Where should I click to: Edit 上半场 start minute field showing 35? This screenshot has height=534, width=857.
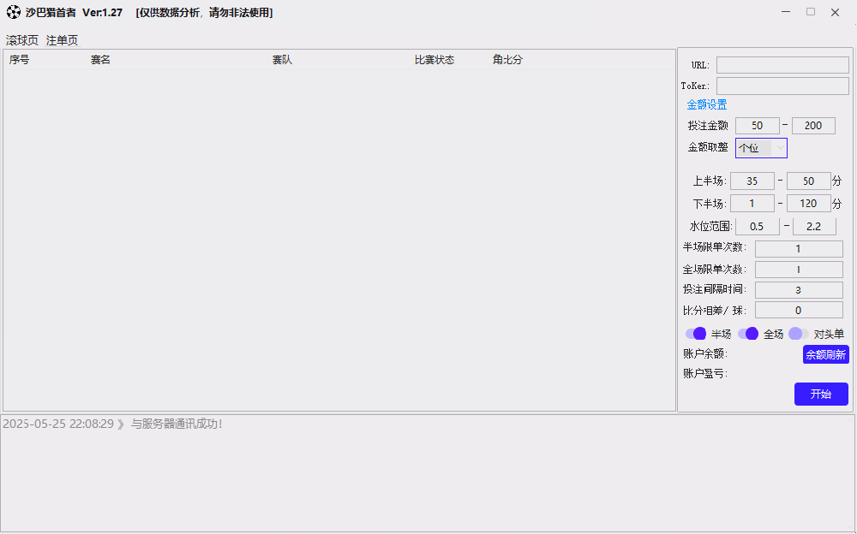[752, 181]
